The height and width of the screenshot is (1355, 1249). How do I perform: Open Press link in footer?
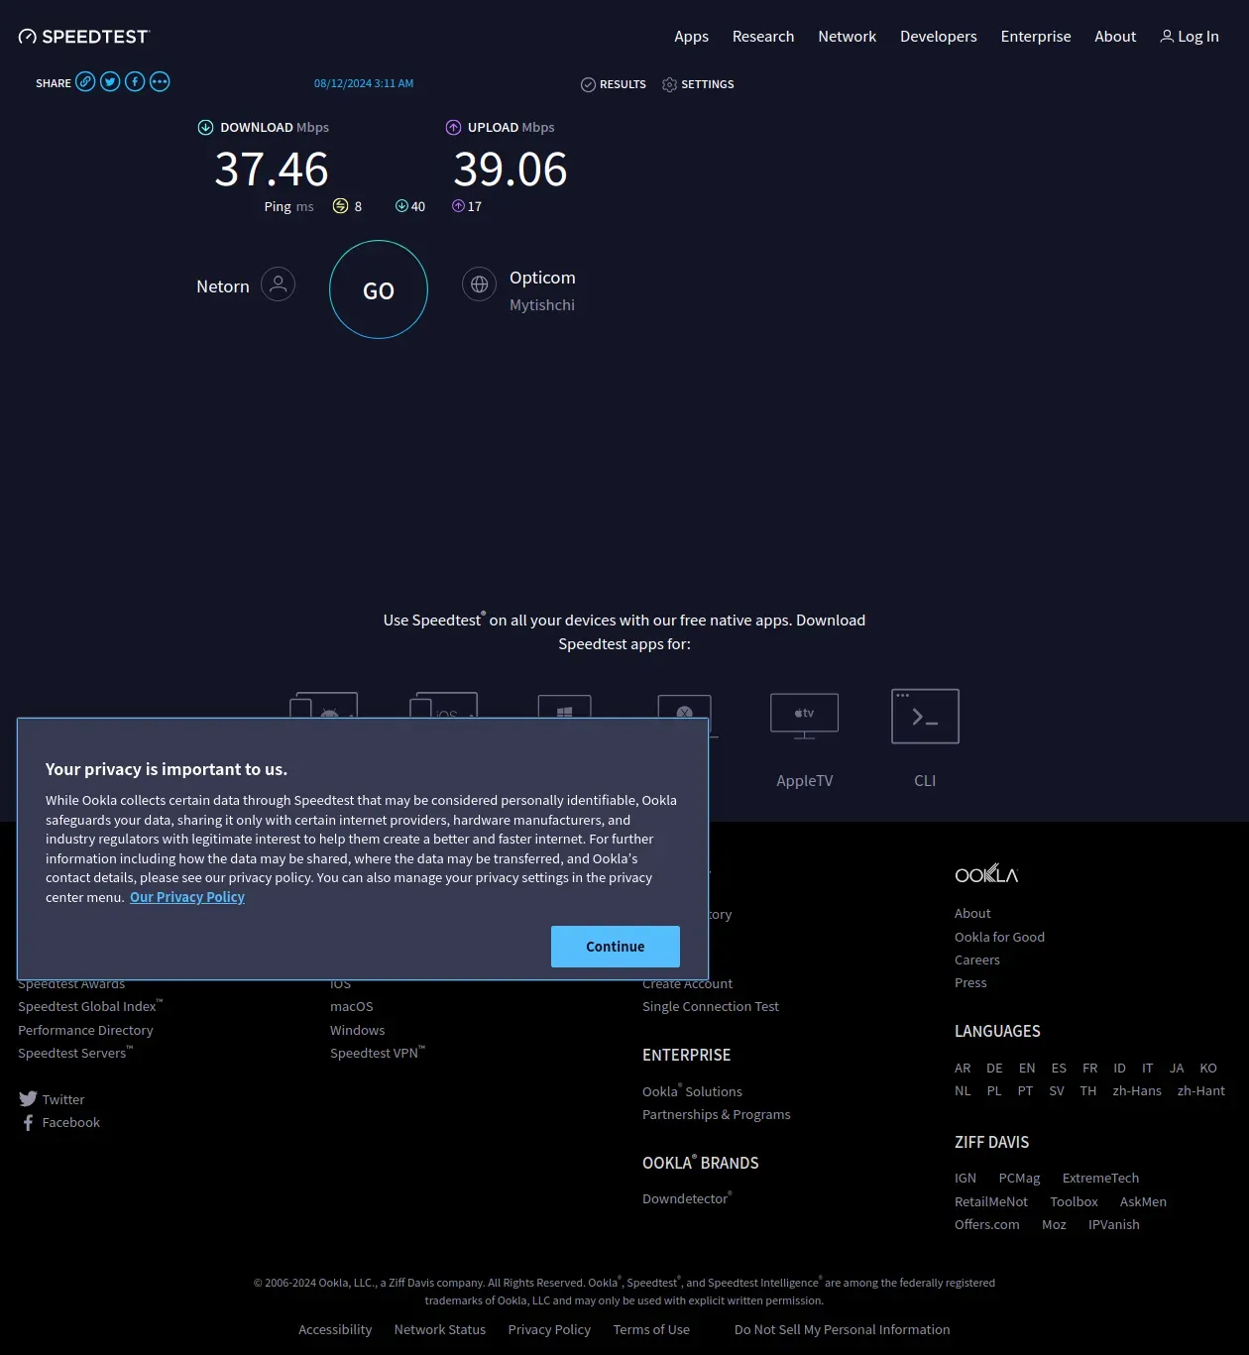[970, 982]
